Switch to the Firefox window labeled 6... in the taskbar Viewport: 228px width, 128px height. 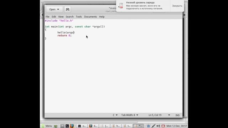[x=93, y=126]
